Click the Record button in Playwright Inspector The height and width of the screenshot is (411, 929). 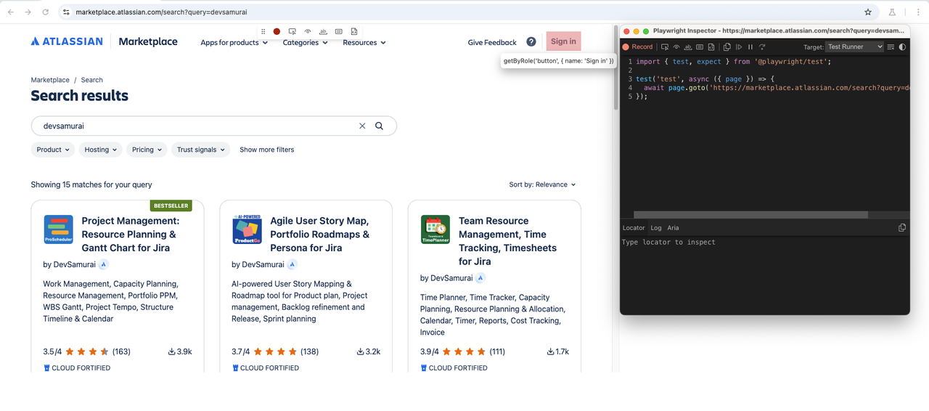637,46
